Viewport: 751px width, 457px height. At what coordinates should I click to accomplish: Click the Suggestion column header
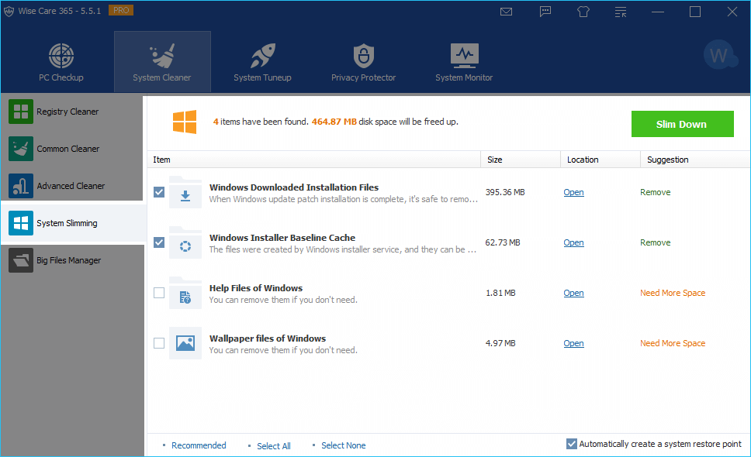click(695, 160)
